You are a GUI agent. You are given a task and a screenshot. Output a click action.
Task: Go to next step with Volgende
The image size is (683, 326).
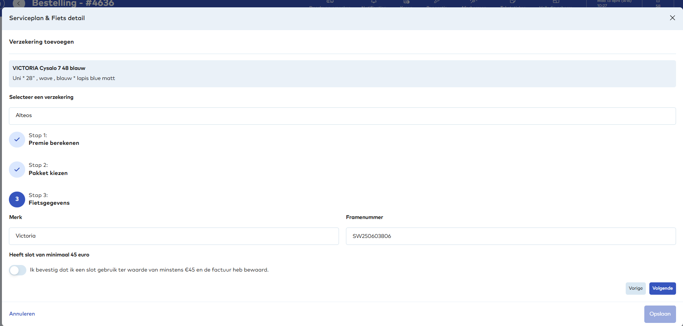662,289
